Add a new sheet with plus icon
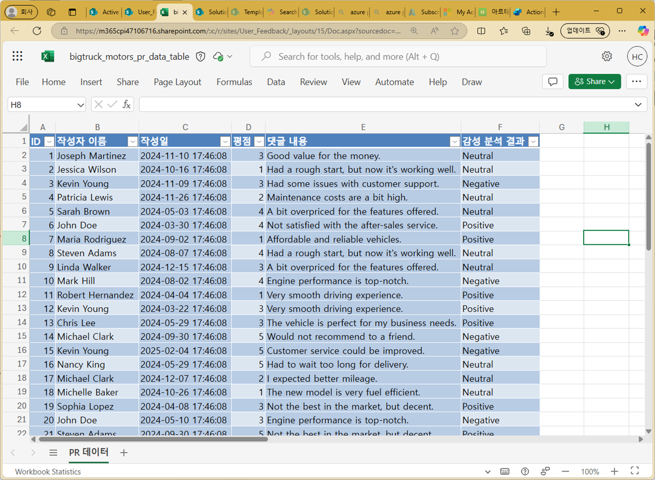Screen dimensions: 655x480 pyautogui.click(x=124, y=452)
